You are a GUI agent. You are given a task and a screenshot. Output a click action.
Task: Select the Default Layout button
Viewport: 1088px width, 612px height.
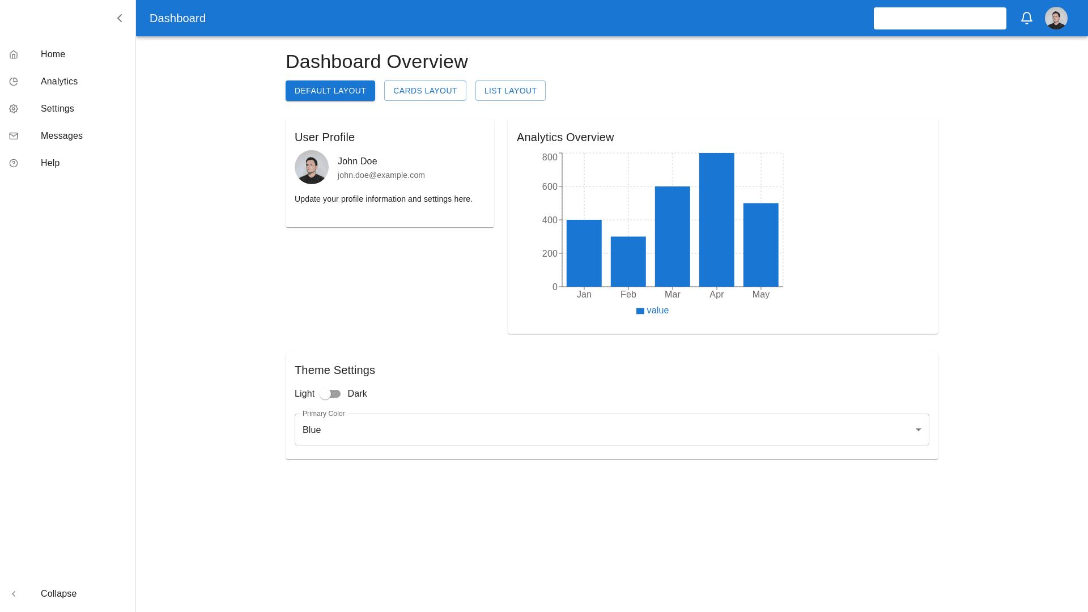330,91
